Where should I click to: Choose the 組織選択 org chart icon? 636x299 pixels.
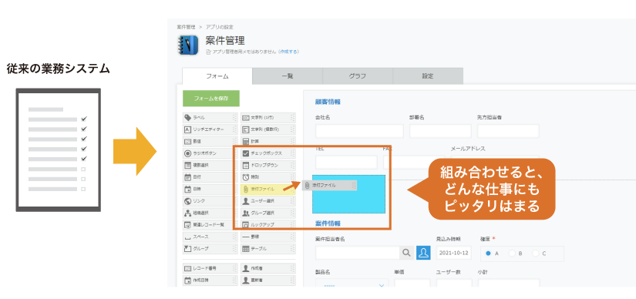[x=188, y=213]
